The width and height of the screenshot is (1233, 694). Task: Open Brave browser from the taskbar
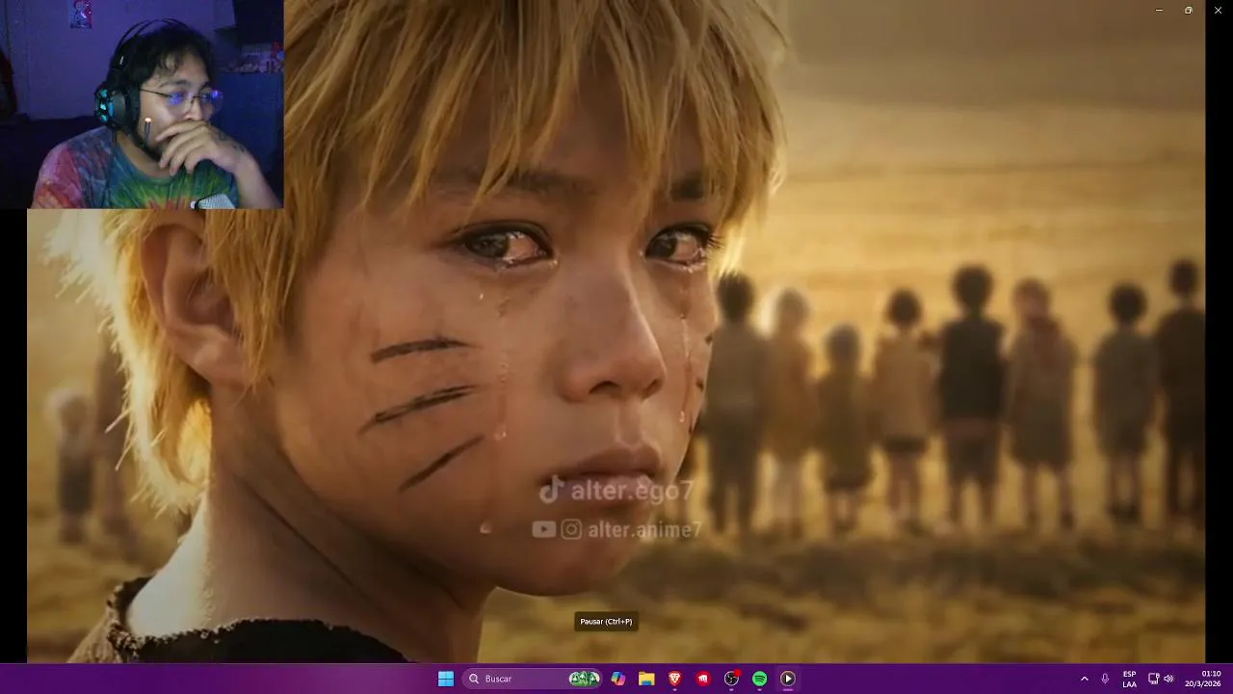pyautogui.click(x=675, y=679)
